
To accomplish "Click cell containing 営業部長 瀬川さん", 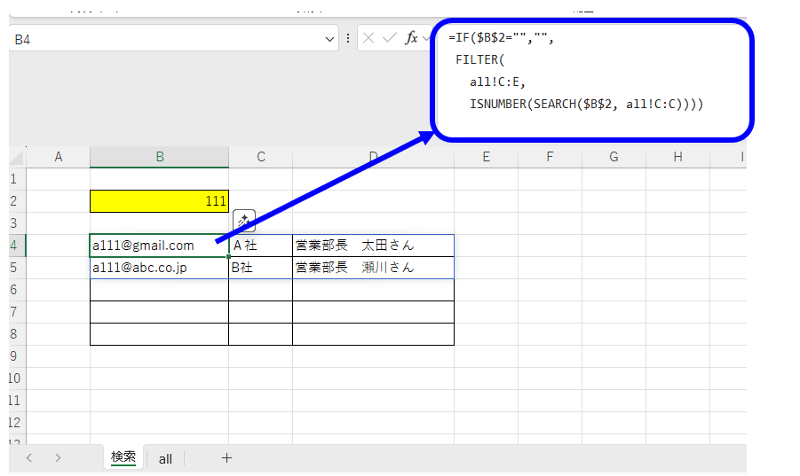I will point(373,268).
